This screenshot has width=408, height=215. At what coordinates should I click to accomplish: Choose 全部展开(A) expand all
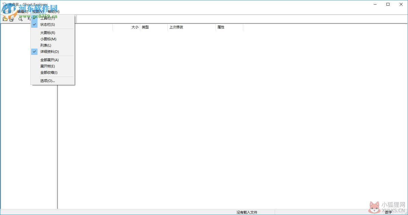point(53,60)
